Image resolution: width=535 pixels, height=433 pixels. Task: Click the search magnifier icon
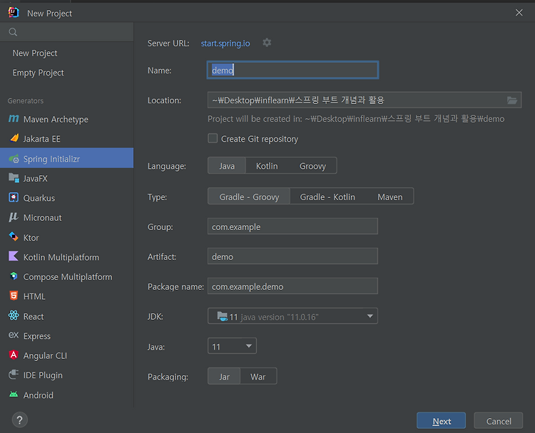(13, 32)
